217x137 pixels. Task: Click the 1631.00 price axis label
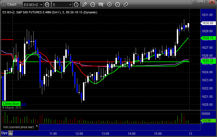pyautogui.click(x=207, y=15)
